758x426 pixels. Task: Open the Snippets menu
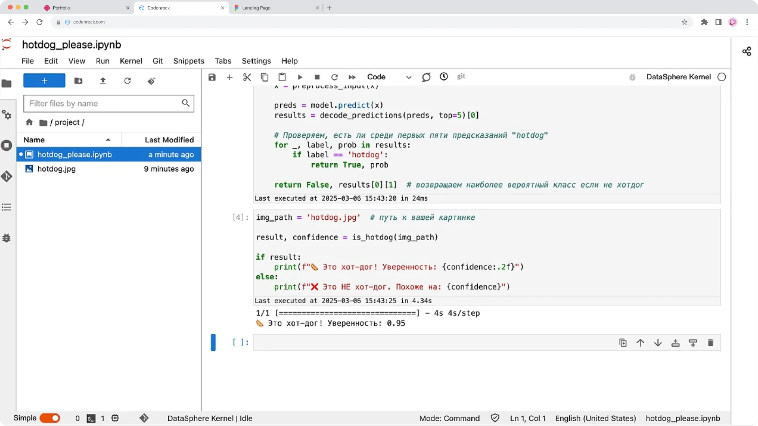[x=188, y=61]
